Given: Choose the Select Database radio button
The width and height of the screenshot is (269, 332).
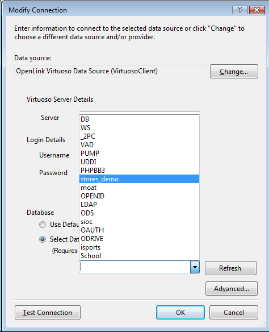Looking at the screenshot, I should click(x=43, y=239).
